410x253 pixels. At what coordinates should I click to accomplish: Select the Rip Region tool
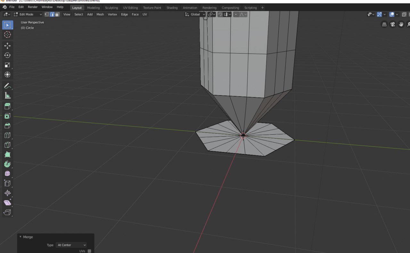coord(7,212)
